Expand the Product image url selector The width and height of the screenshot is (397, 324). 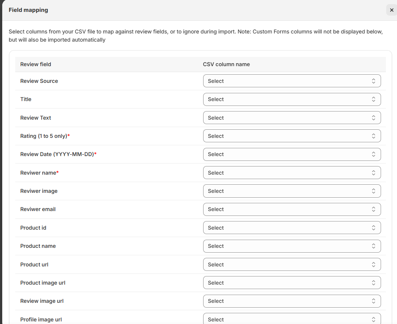[x=292, y=283]
